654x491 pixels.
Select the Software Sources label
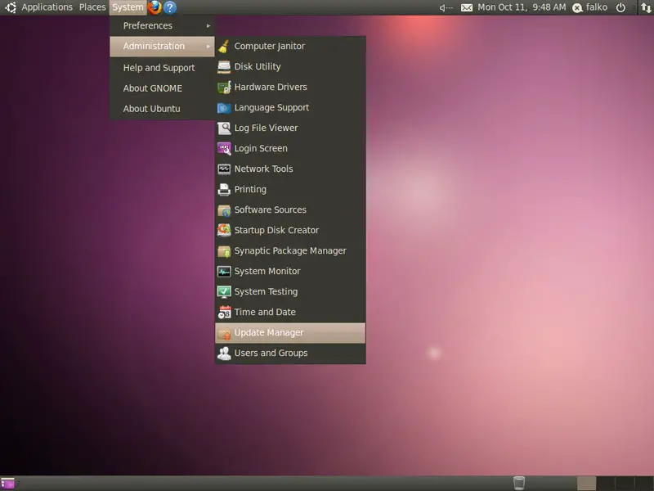[271, 209]
